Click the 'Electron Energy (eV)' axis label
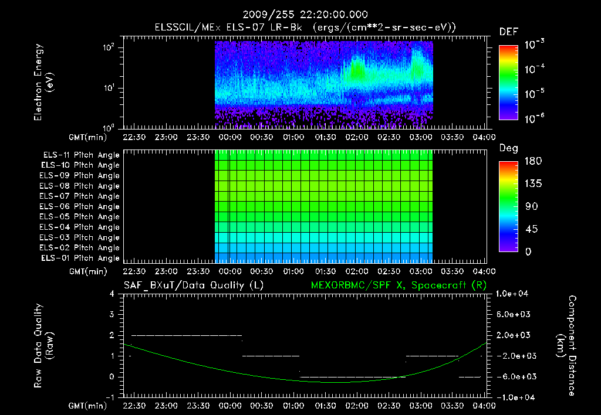 (x=43, y=82)
